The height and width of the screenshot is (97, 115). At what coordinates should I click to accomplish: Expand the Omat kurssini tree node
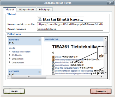[x=10, y=62]
